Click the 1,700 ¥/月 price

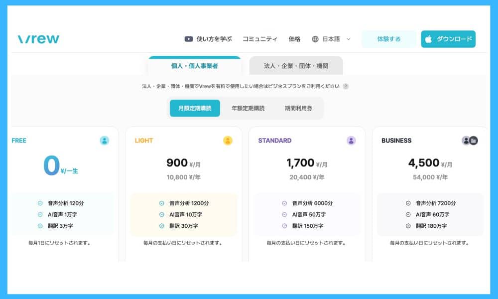307,163
